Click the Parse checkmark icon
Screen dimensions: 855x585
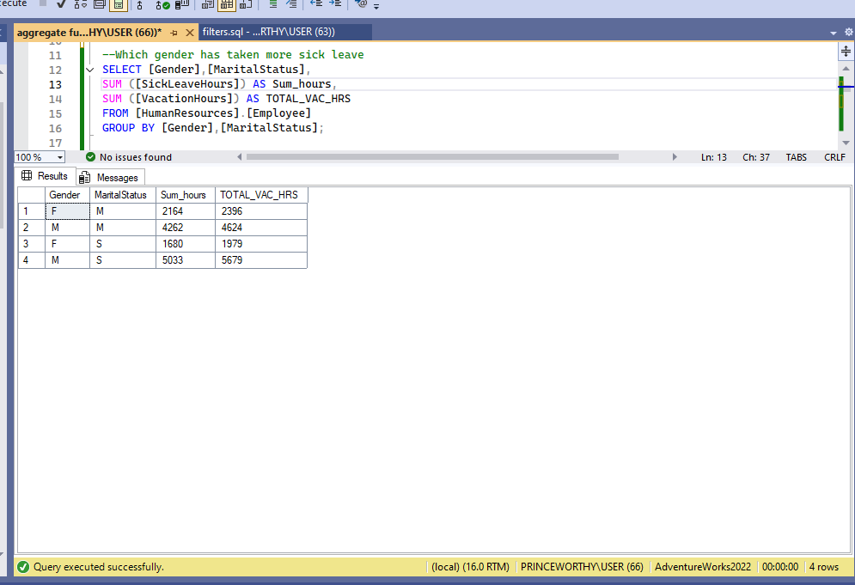tap(61, 3)
